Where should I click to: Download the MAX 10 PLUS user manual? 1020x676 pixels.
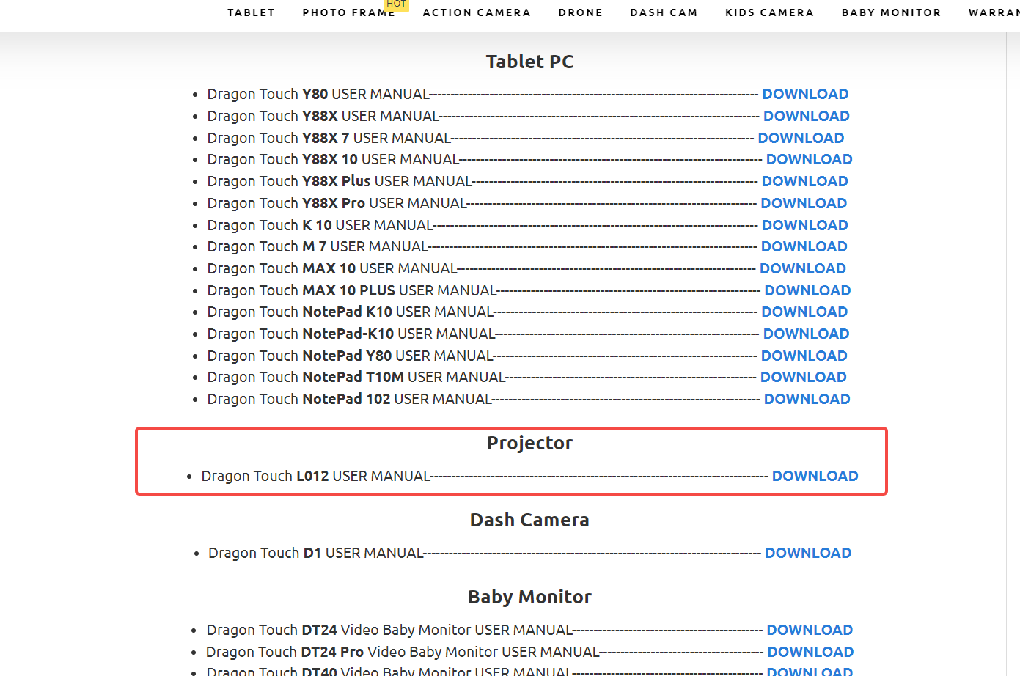(807, 290)
